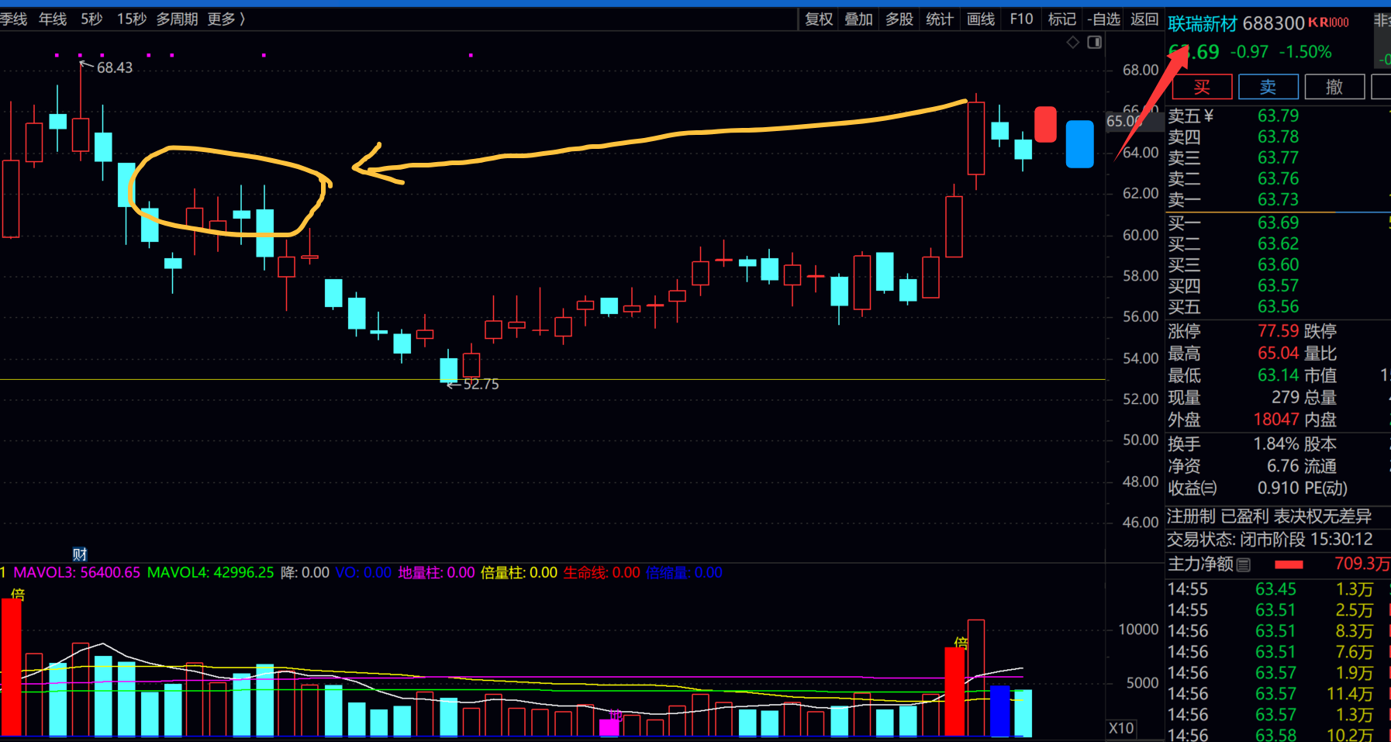Click the blue rounded marker on chart

1079,144
